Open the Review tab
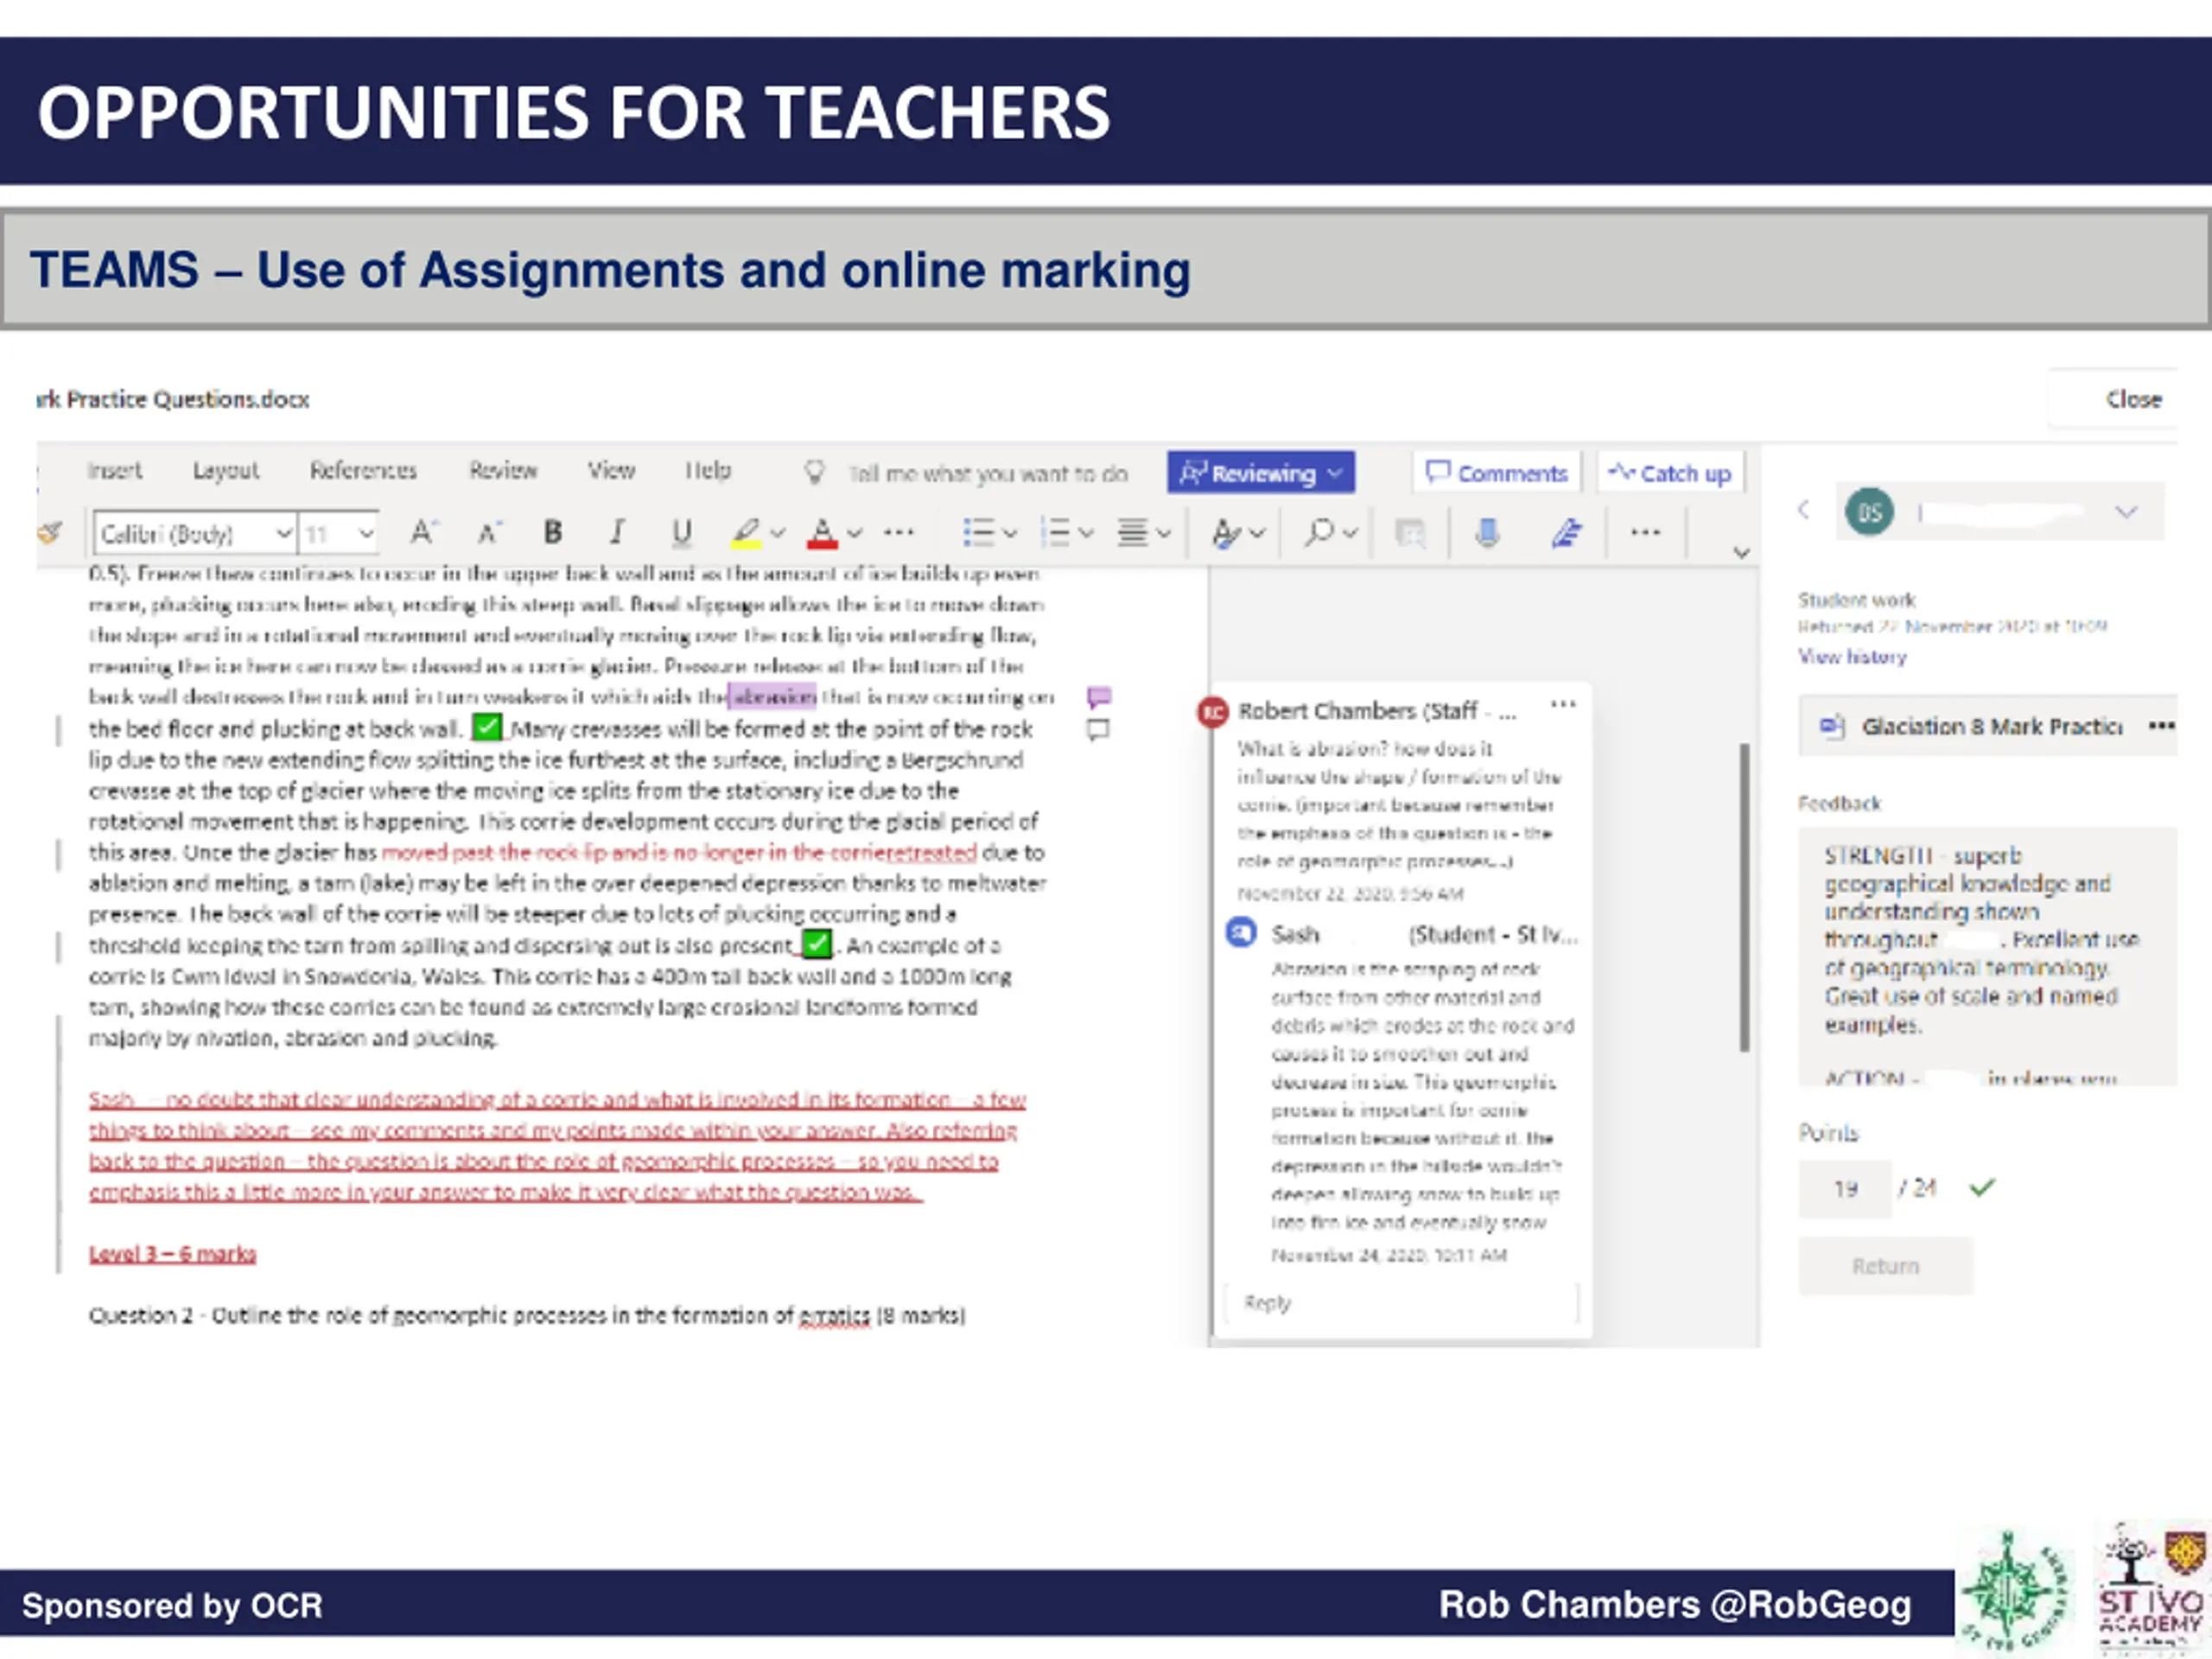This screenshot has height=1659, width=2212. [503, 470]
